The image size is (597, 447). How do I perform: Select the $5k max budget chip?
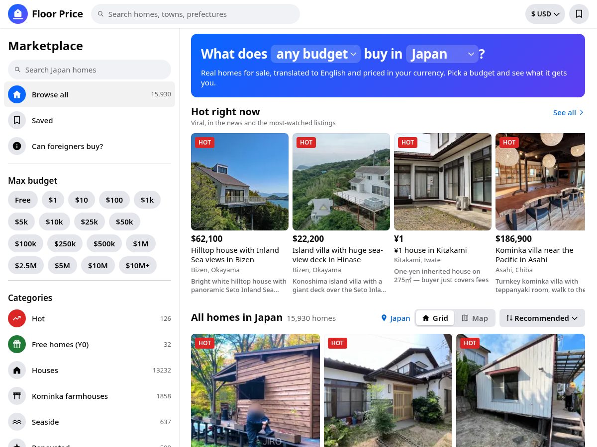click(x=21, y=222)
